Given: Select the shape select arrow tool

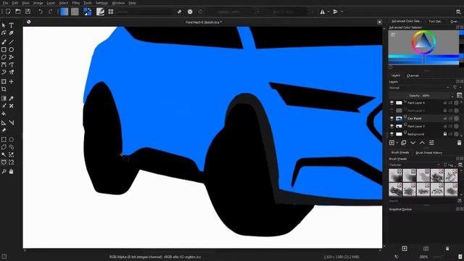Looking at the screenshot, I should click(x=4, y=25).
